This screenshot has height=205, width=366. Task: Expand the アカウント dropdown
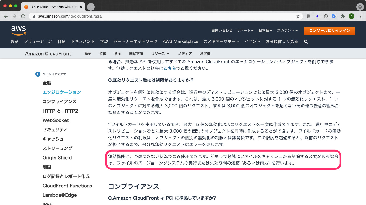click(x=287, y=30)
